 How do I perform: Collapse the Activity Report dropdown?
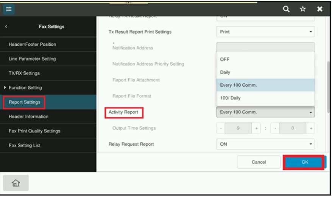(265, 112)
